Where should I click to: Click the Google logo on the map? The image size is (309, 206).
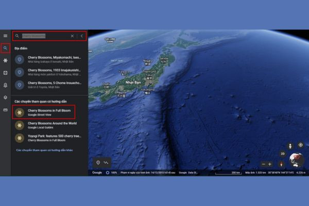[97, 173]
